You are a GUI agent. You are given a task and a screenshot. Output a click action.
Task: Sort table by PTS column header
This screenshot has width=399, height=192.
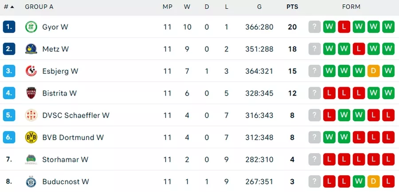(x=292, y=7)
